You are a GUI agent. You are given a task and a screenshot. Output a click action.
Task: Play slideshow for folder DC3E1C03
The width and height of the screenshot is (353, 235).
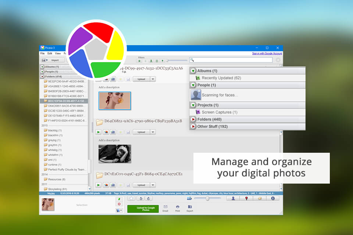click(x=99, y=185)
